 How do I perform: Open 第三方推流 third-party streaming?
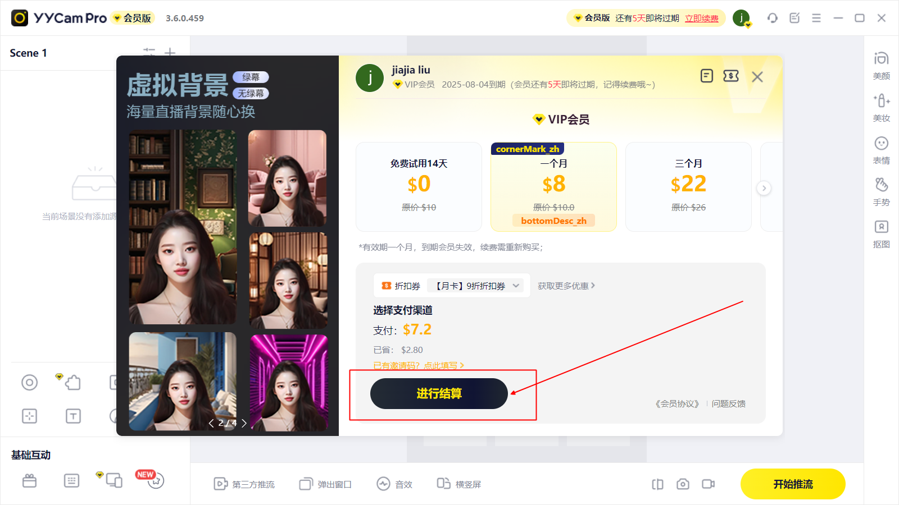click(x=244, y=484)
